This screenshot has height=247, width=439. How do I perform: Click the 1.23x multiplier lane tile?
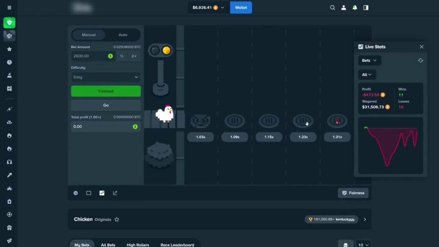tap(303, 137)
